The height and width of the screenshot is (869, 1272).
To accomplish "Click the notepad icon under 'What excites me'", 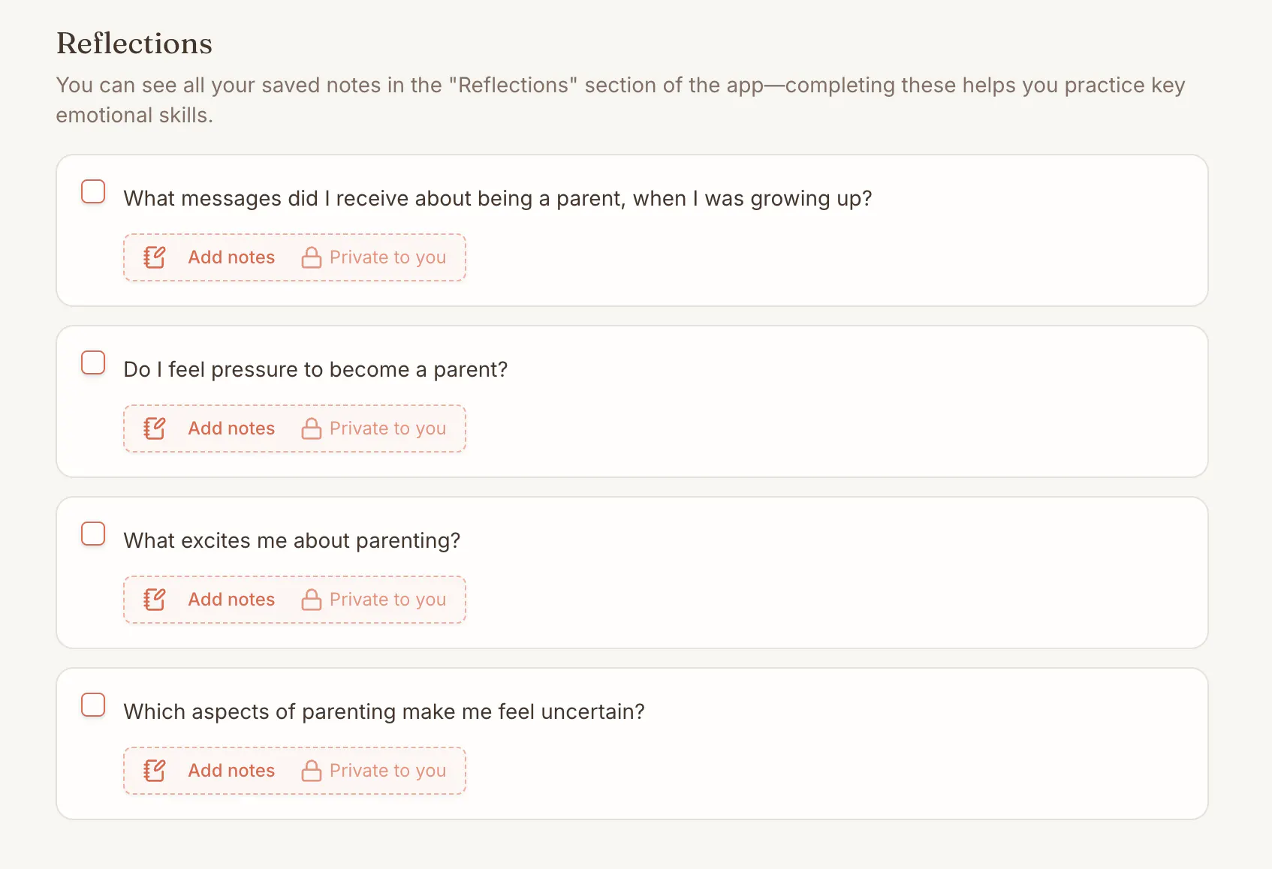I will [155, 600].
